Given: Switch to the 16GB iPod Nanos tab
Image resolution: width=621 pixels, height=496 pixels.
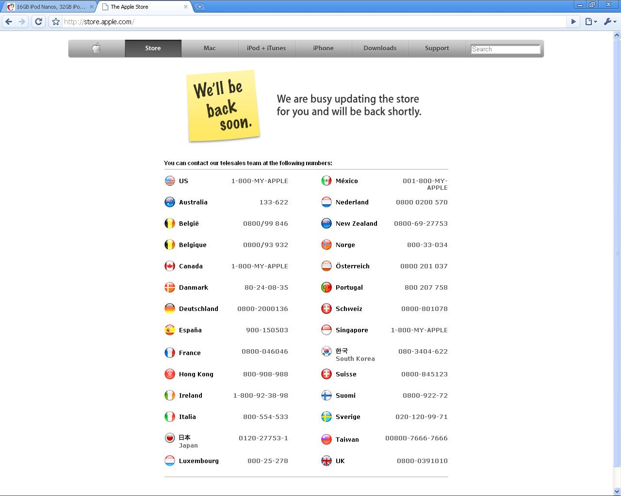Looking at the screenshot, I should (x=49, y=7).
